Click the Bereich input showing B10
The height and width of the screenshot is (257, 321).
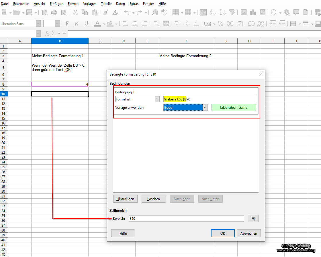tap(186, 218)
